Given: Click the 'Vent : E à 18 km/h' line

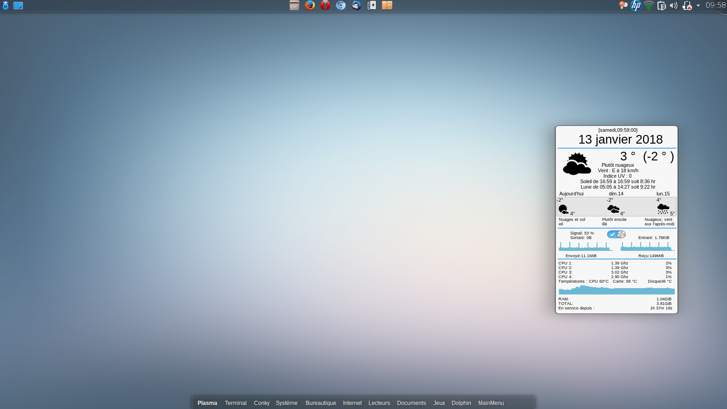Looking at the screenshot, I should click(x=618, y=170).
